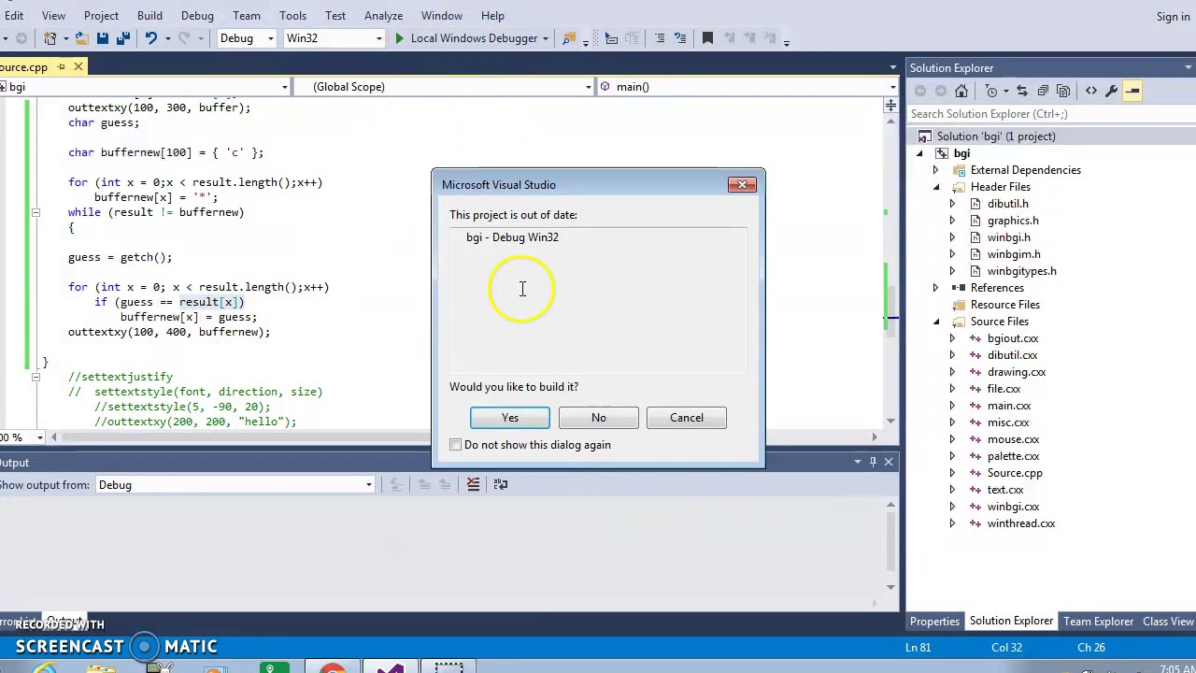Screen dimensions: 1196x673
Task: Click No in the build dialog
Action: click(598, 418)
